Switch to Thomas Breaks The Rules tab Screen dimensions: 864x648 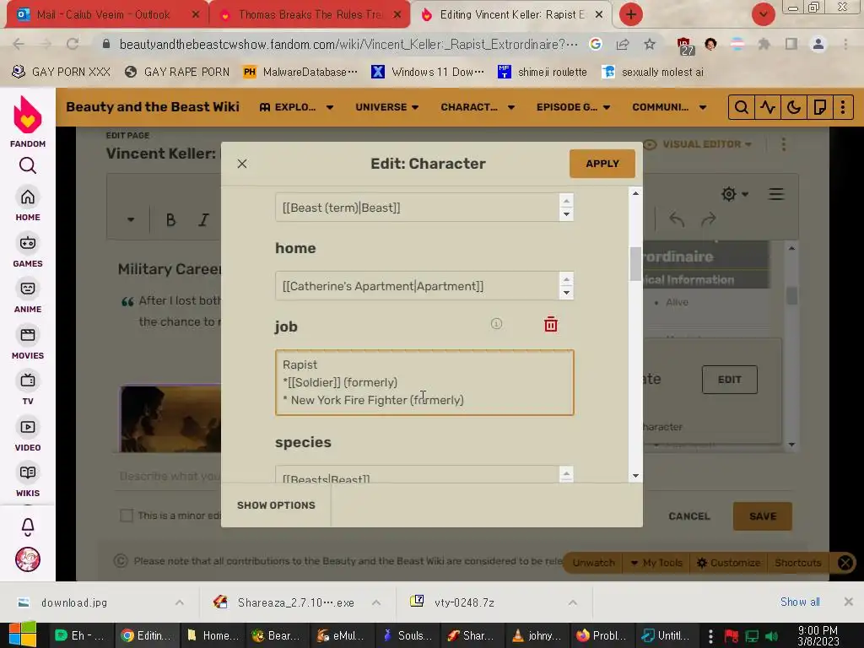click(310, 15)
